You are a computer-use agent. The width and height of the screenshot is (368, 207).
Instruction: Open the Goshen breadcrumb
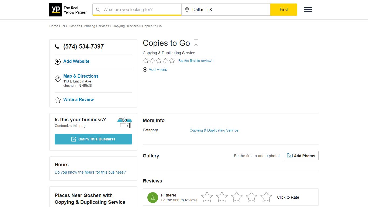pyautogui.click(x=74, y=26)
